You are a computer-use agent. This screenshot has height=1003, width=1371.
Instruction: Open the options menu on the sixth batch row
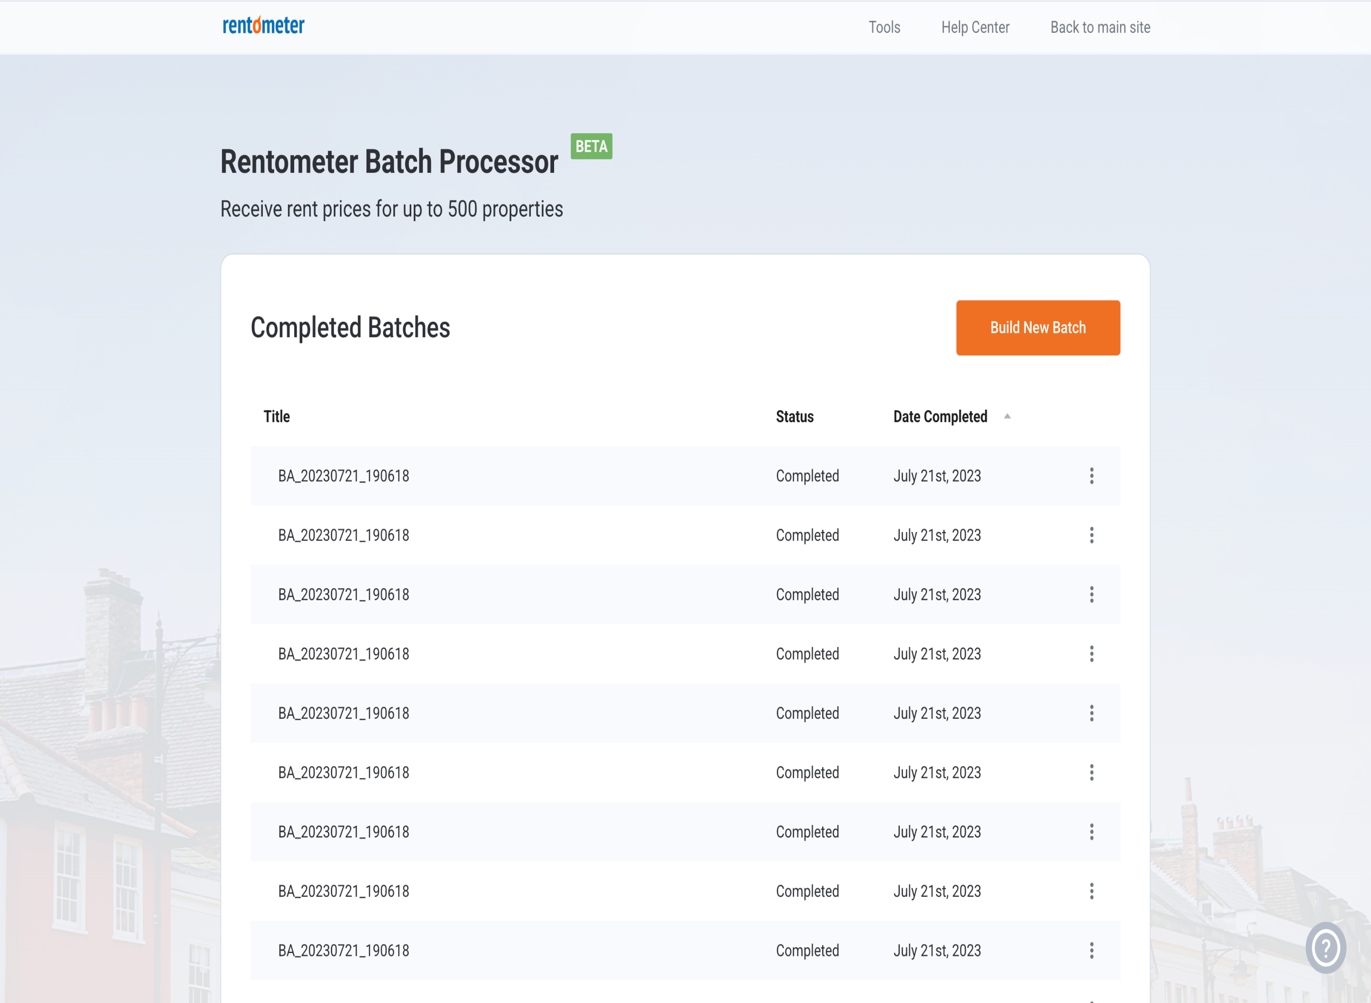1092,772
